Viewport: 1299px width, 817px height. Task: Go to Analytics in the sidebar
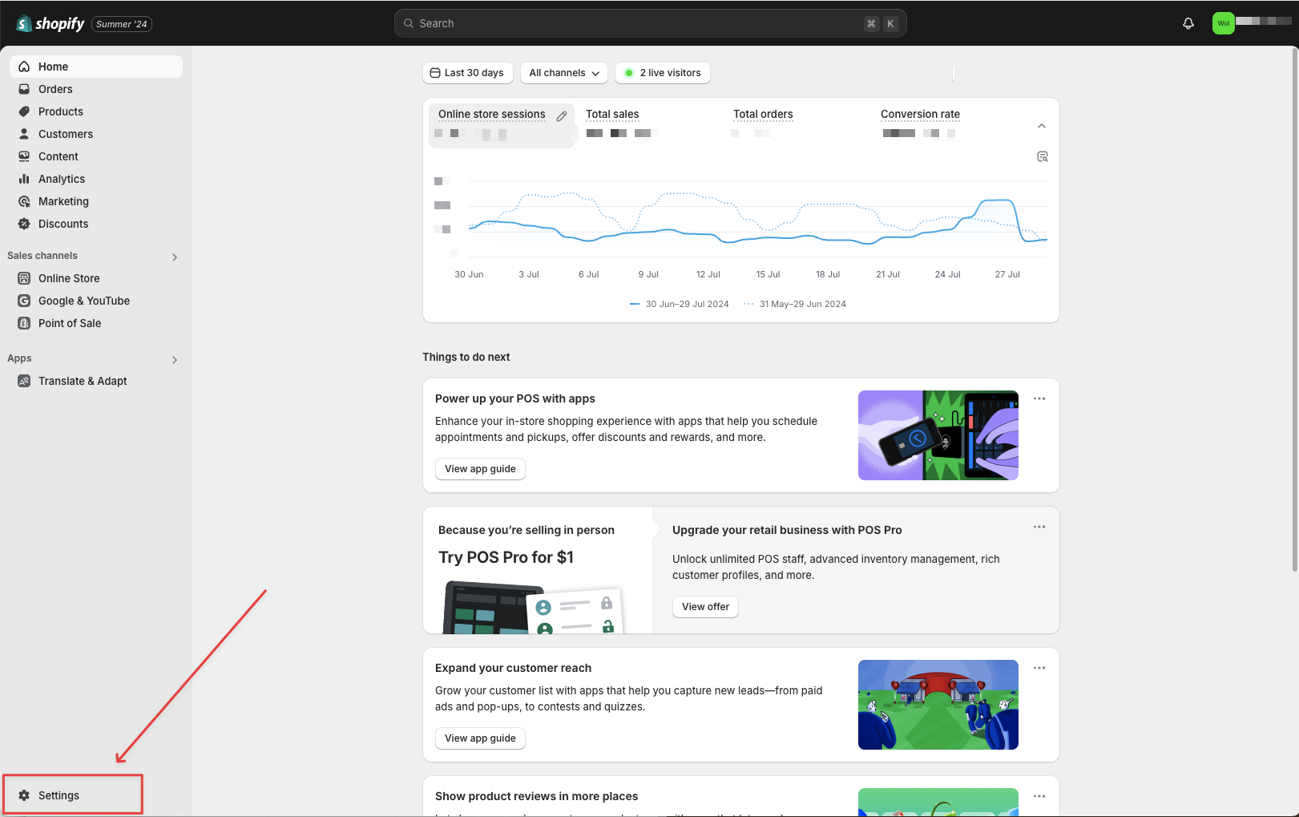(x=61, y=179)
